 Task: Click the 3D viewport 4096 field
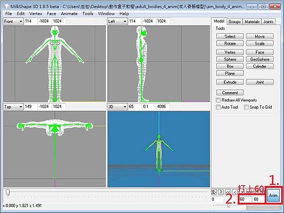[x=163, y=107]
